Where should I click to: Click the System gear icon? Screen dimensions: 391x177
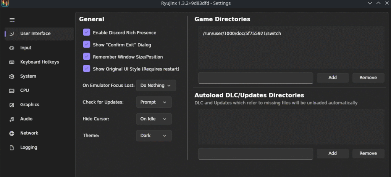coord(12,77)
